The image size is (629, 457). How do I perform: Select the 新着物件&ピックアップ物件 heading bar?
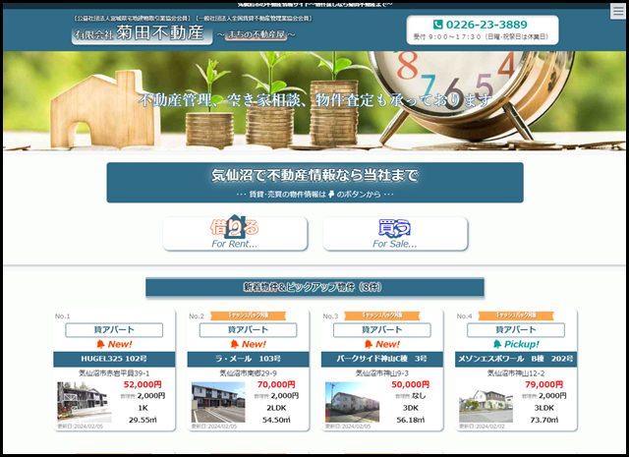[x=314, y=287]
